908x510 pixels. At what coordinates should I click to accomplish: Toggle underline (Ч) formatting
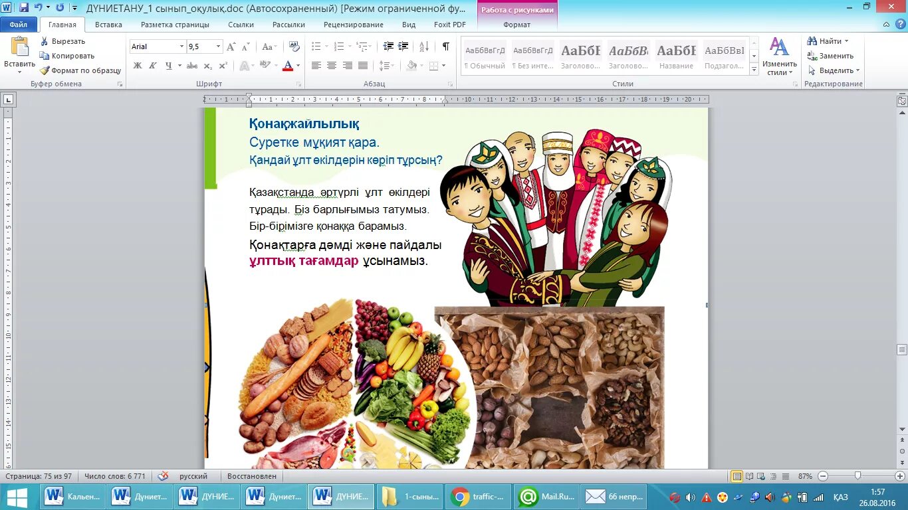(168, 66)
